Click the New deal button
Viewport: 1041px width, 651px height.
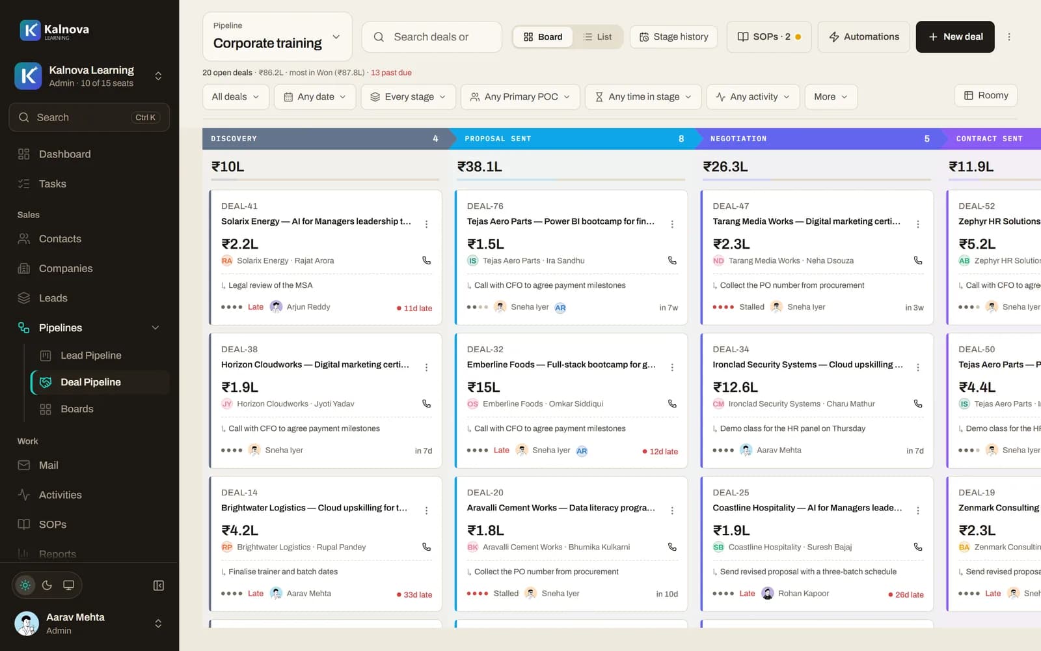tap(954, 37)
